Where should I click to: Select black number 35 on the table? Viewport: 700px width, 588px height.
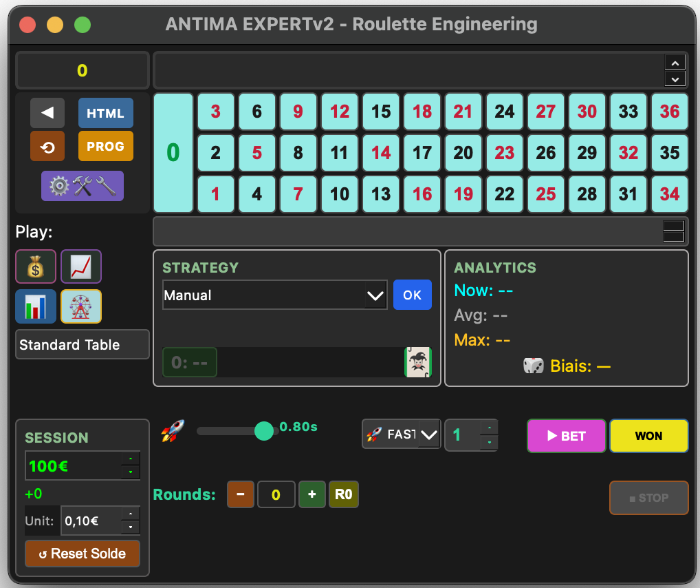pos(670,153)
